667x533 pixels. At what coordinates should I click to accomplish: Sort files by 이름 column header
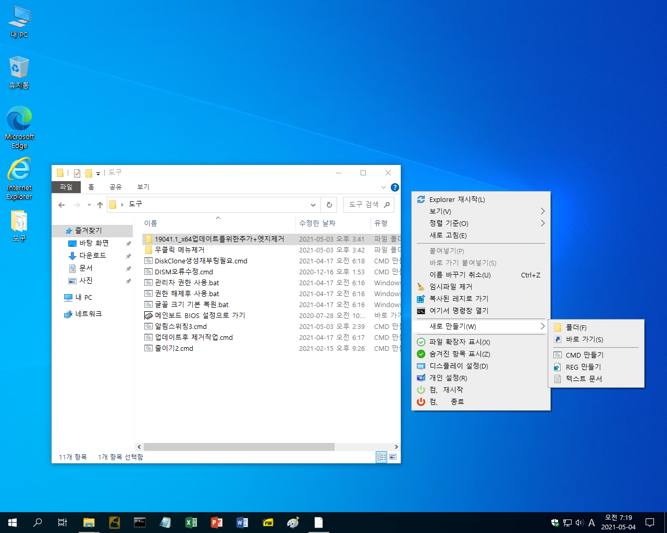217,223
